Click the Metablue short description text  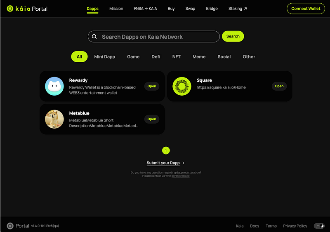tap(104, 123)
